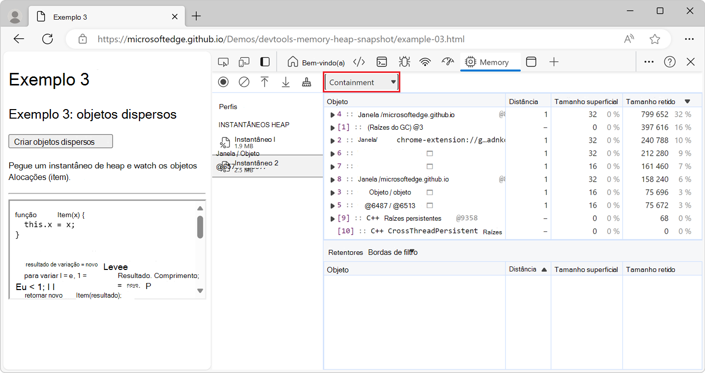Click the code box scrollbar thumb

pos(200,227)
